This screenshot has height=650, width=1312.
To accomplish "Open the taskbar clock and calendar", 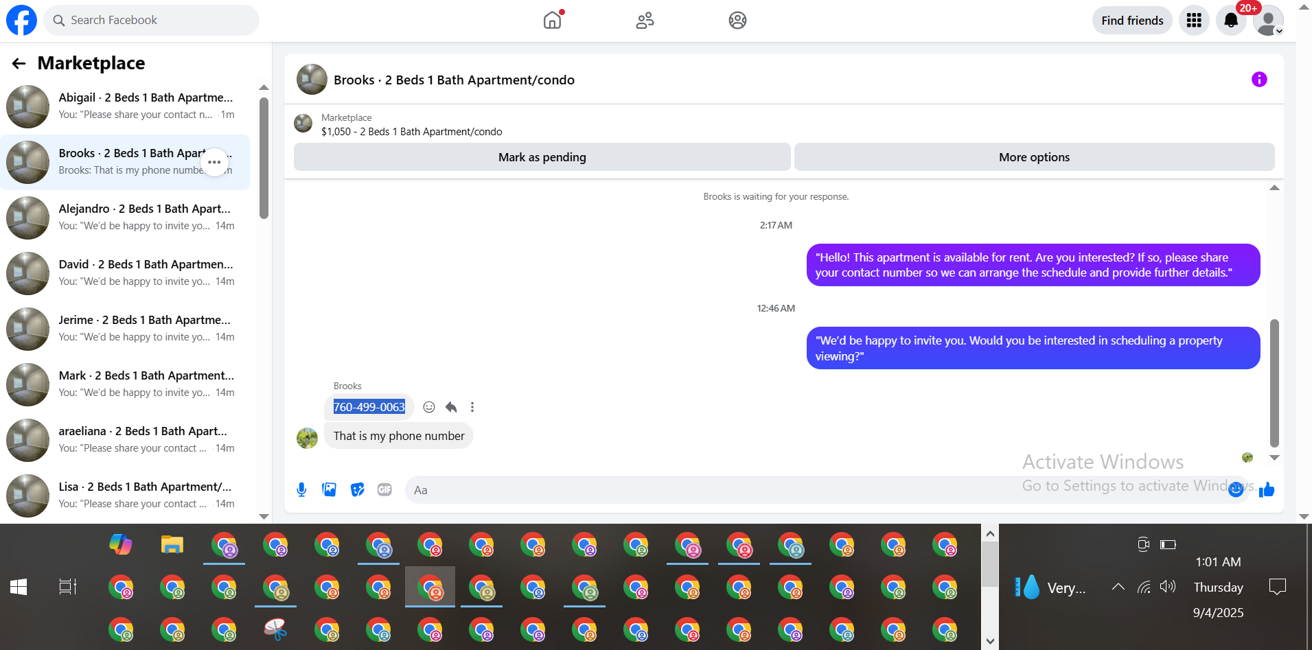I will (1219, 587).
